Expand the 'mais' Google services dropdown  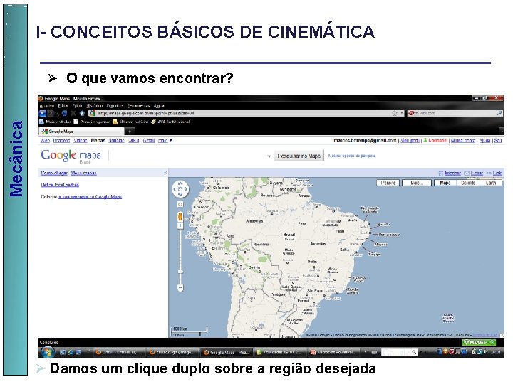click(x=165, y=141)
